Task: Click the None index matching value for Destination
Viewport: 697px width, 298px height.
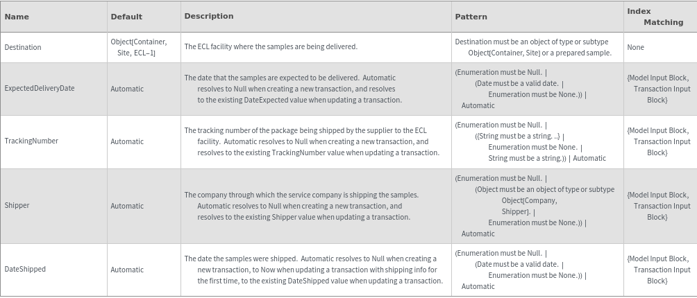Action: coord(635,47)
